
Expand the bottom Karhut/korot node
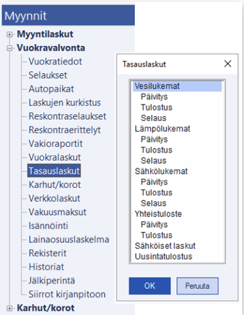pos(9,308)
